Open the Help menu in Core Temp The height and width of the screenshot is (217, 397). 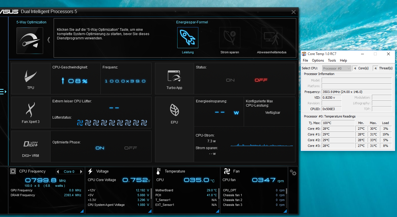click(x=344, y=60)
